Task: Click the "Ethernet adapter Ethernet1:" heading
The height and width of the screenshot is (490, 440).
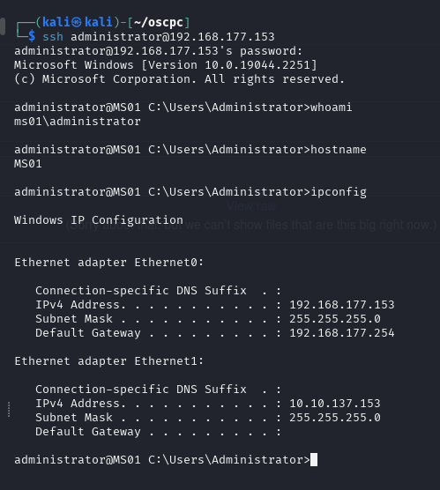Action: click(109, 361)
